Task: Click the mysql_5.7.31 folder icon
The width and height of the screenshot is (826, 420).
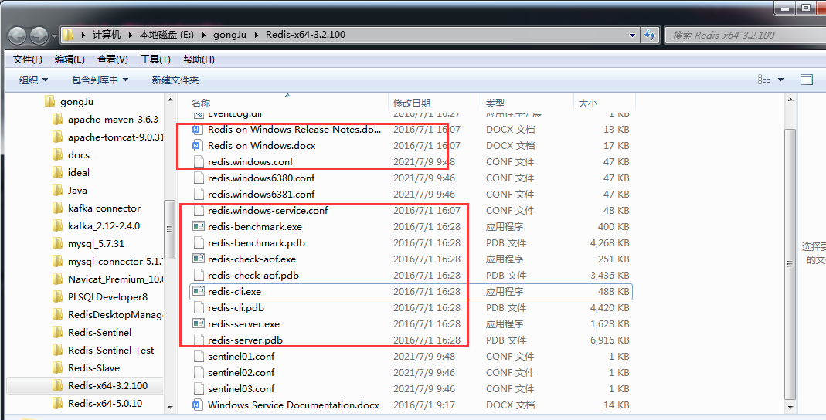Action: point(58,244)
